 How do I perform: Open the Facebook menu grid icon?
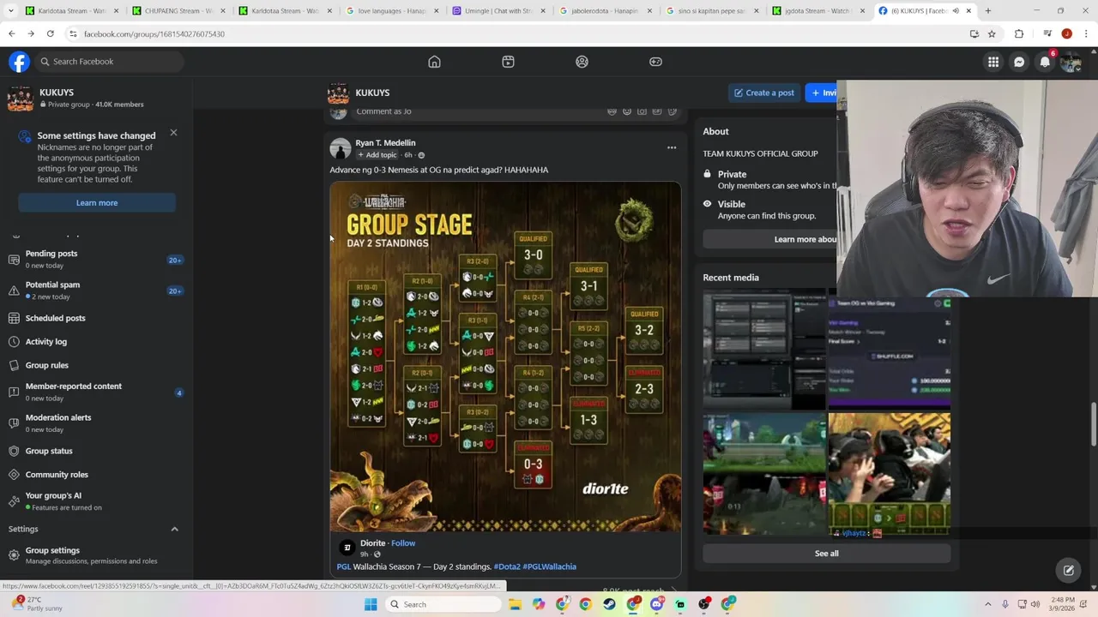(993, 62)
